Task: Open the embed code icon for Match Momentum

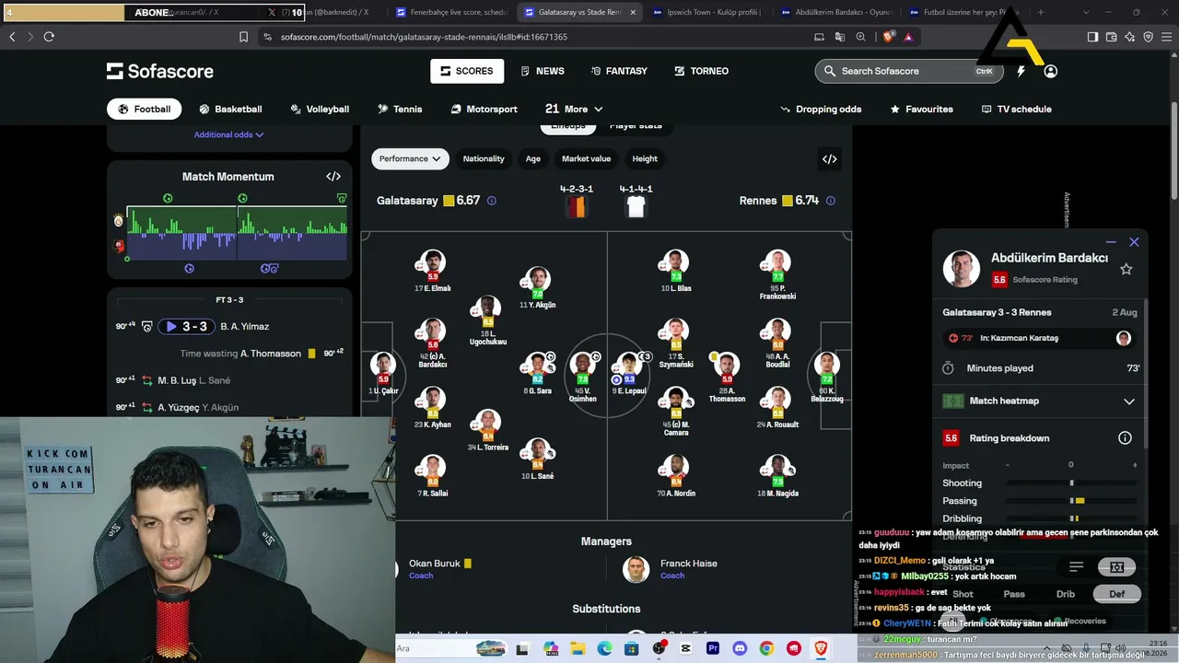Action: [x=333, y=177]
